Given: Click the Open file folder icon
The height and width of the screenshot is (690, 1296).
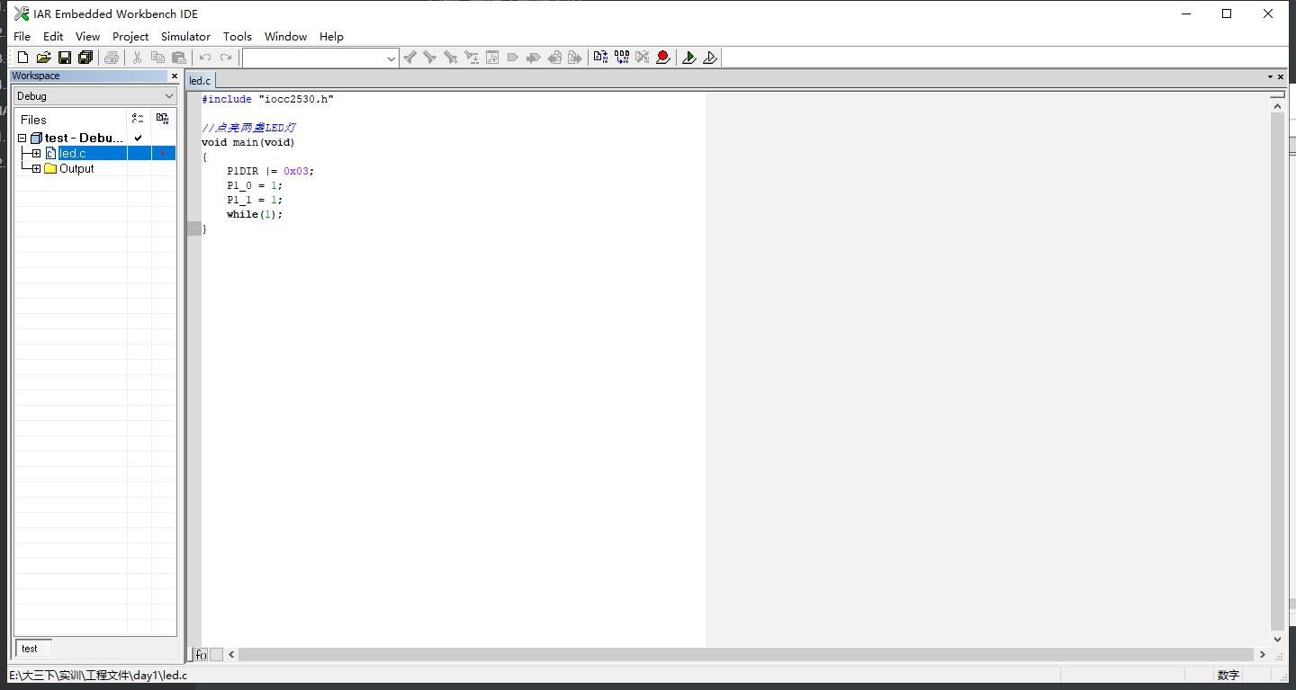Looking at the screenshot, I should coord(43,58).
